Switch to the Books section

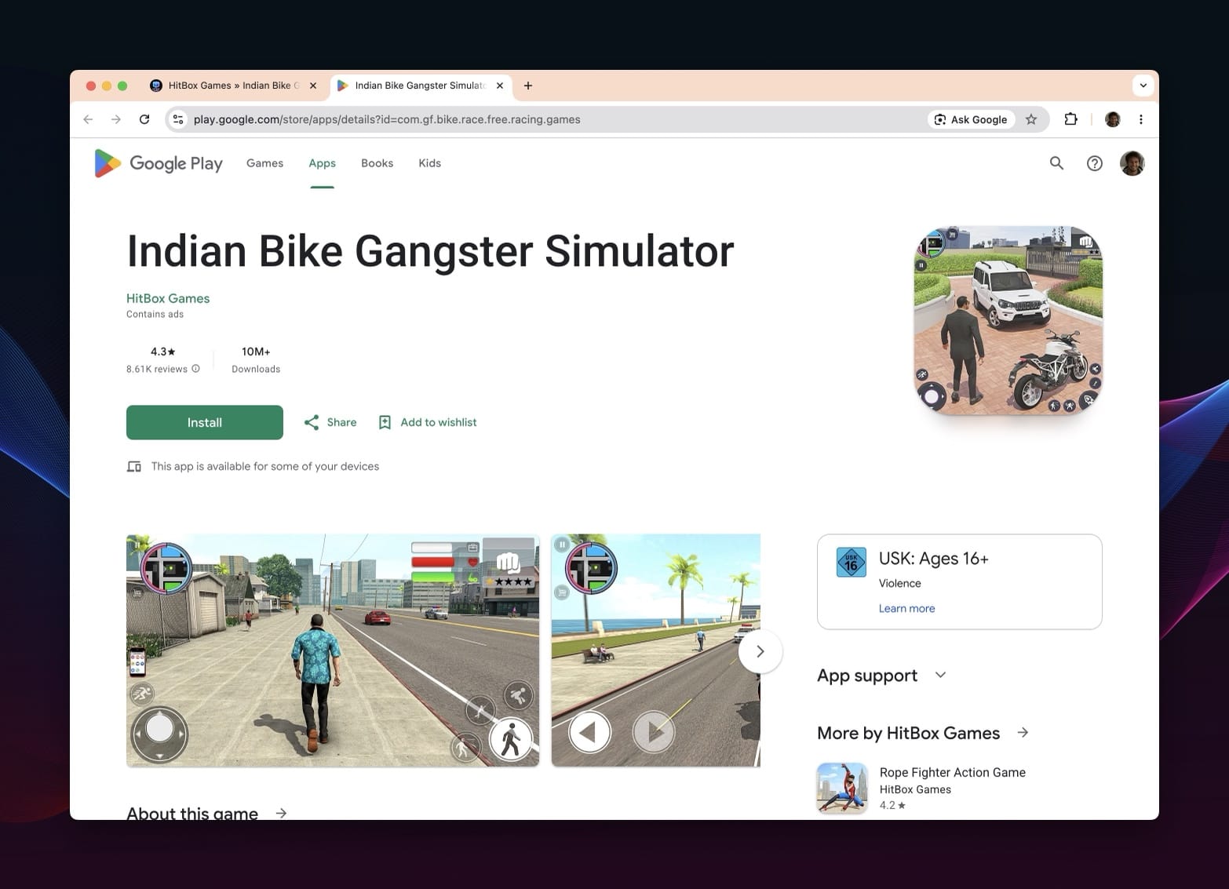click(x=377, y=163)
